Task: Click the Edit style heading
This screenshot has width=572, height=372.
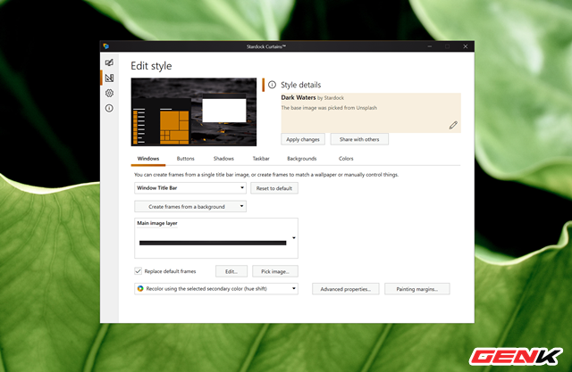Action: [x=151, y=66]
